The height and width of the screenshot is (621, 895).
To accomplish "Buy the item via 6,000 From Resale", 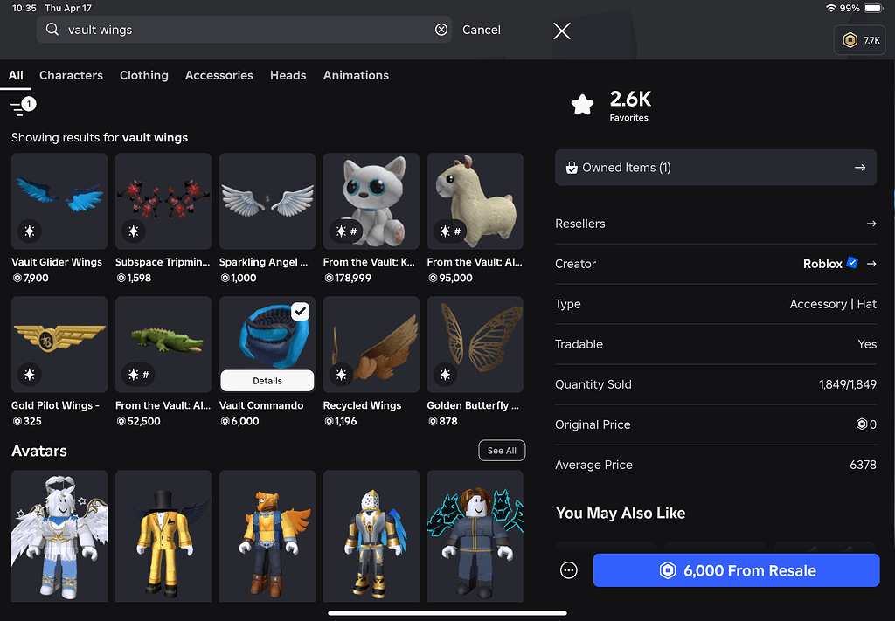I will (736, 569).
